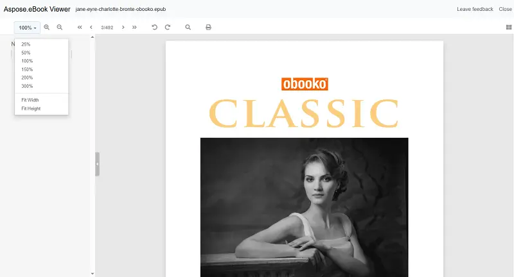Open the search tool
Screen dimensions: 514x277
[x=188, y=28]
